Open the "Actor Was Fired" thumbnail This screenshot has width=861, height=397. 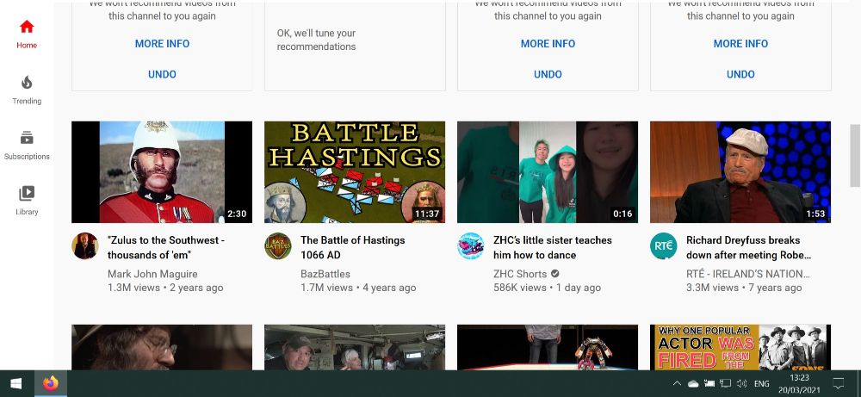coord(740,347)
